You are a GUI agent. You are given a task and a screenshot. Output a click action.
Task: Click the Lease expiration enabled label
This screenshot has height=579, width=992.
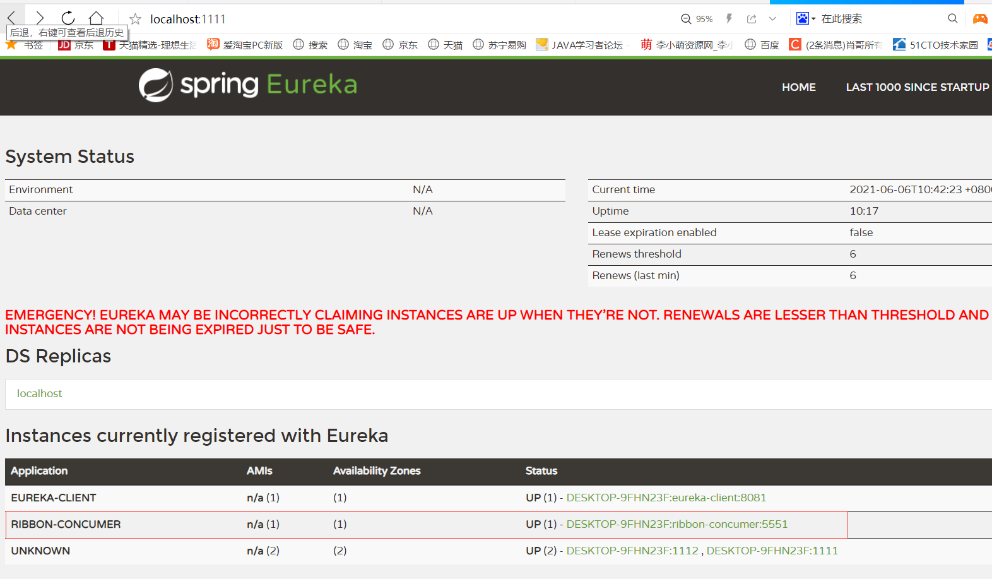tap(654, 232)
